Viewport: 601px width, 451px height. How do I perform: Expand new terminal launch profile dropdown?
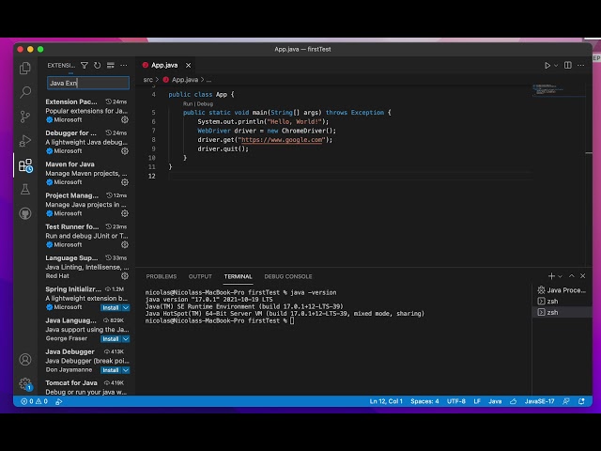(x=560, y=276)
